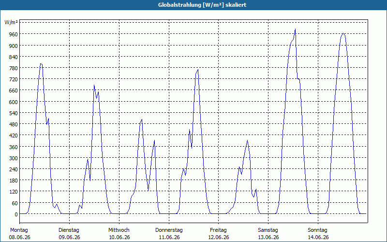This screenshot has width=387, height=242.
Task: Select the Sonntag 14.06.26 date label
Action: tap(318, 234)
